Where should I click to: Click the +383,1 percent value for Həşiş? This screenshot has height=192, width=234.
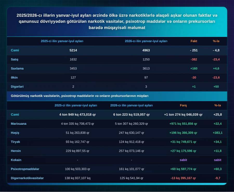click(217, 133)
